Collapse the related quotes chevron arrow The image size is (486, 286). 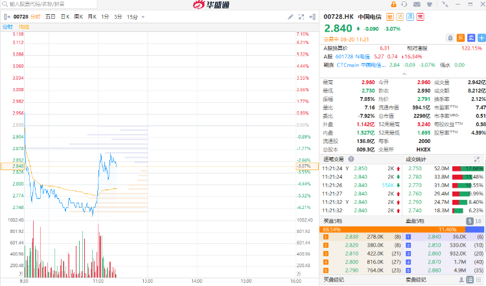404,74
